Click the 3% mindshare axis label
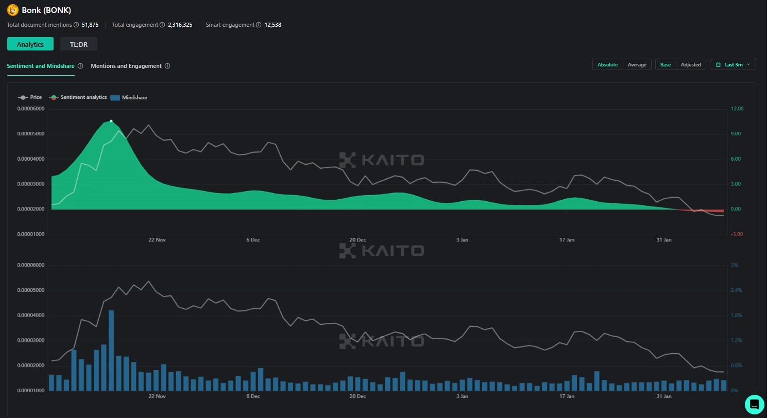The width and height of the screenshot is (767, 418). point(735,265)
